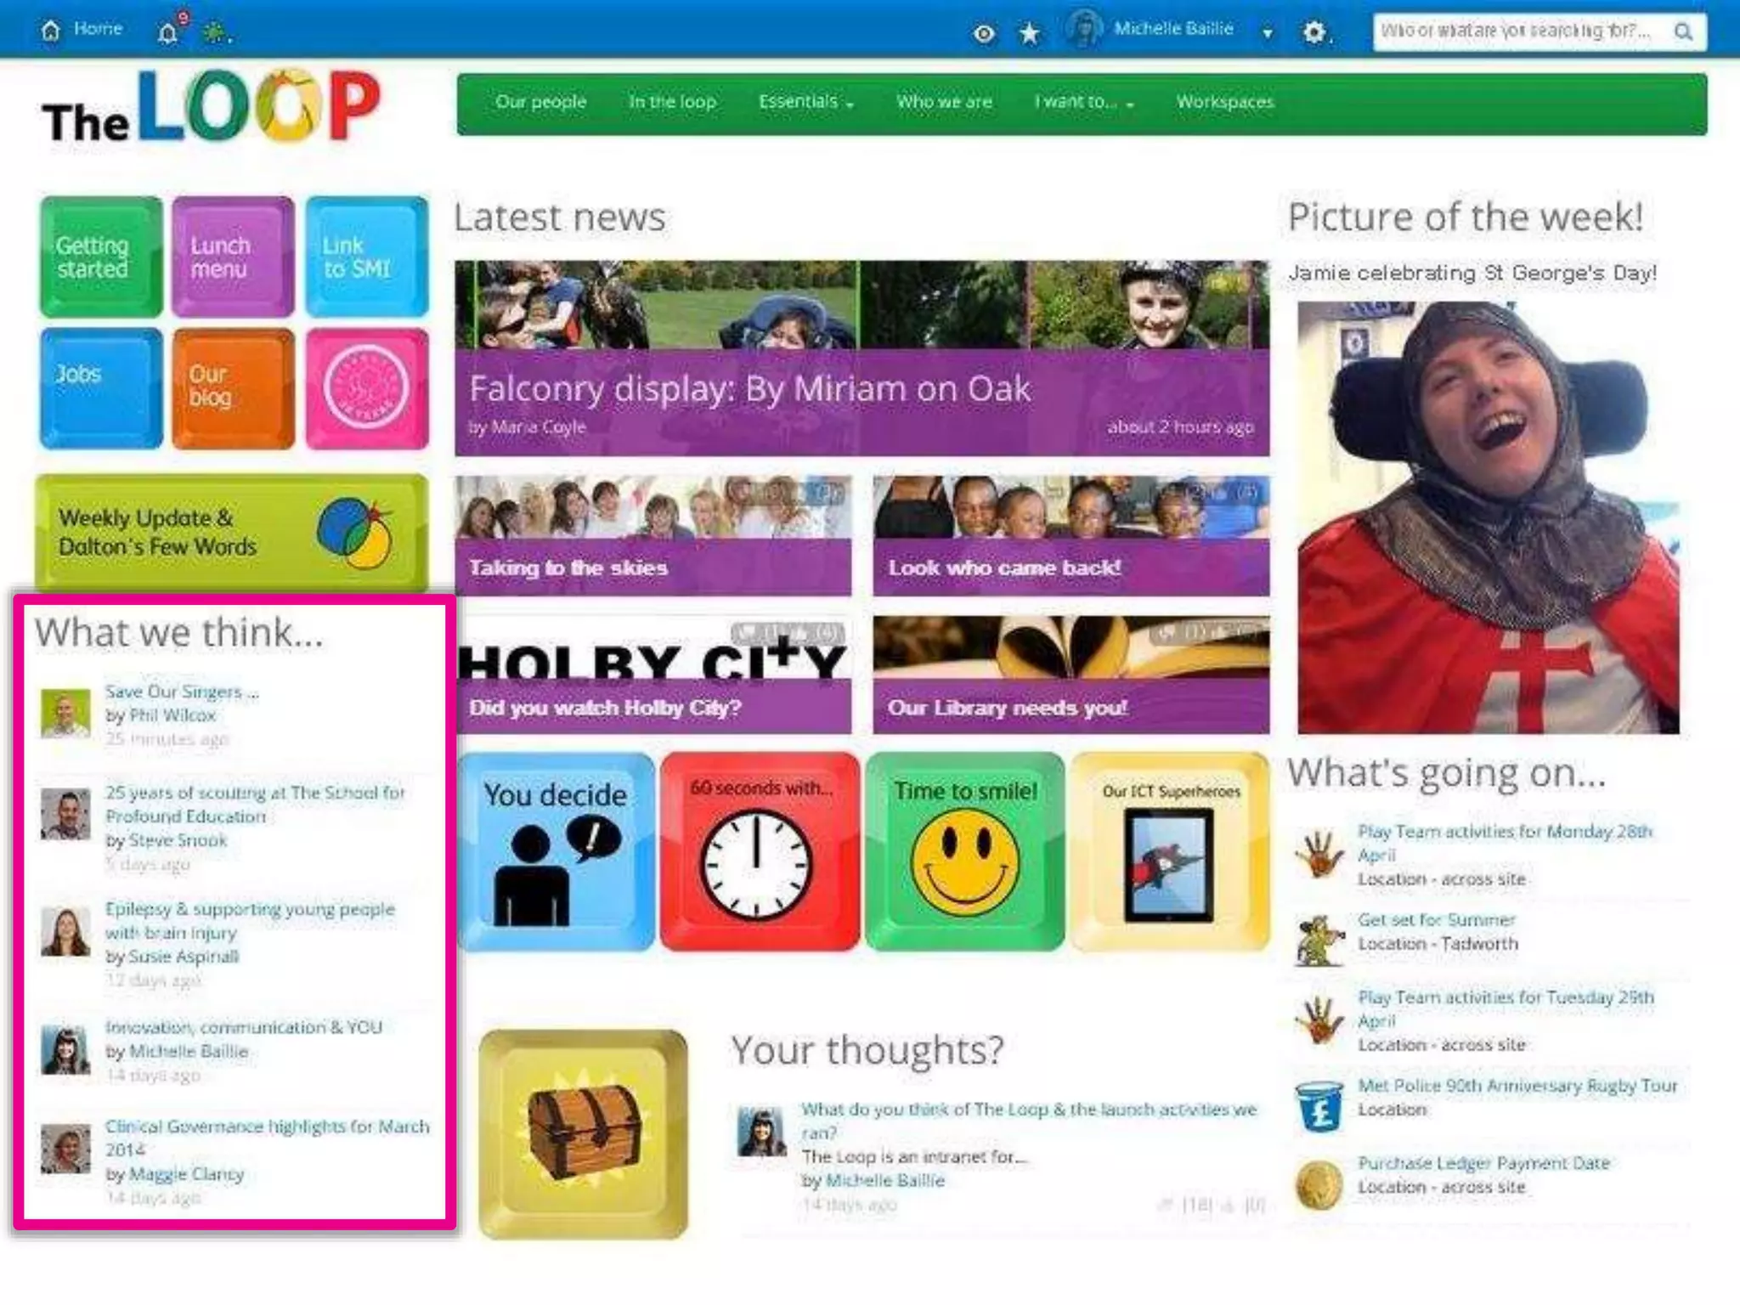
Task: Click the Home icon in top bar
Action: (51, 31)
